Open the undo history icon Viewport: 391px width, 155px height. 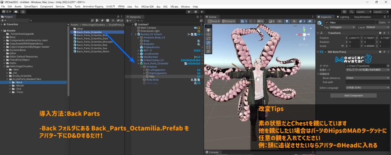344,12
